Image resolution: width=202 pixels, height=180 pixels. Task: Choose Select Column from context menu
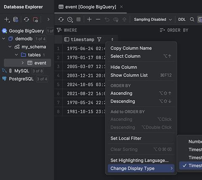tap(141, 56)
